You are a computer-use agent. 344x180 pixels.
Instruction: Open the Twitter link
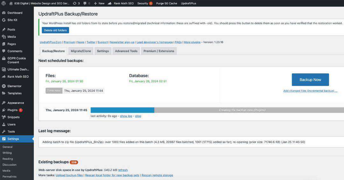point(91,42)
